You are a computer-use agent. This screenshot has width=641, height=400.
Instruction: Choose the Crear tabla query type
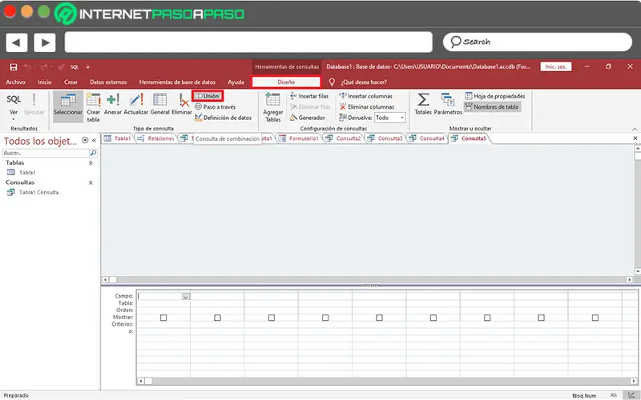pyautogui.click(x=93, y=107)
